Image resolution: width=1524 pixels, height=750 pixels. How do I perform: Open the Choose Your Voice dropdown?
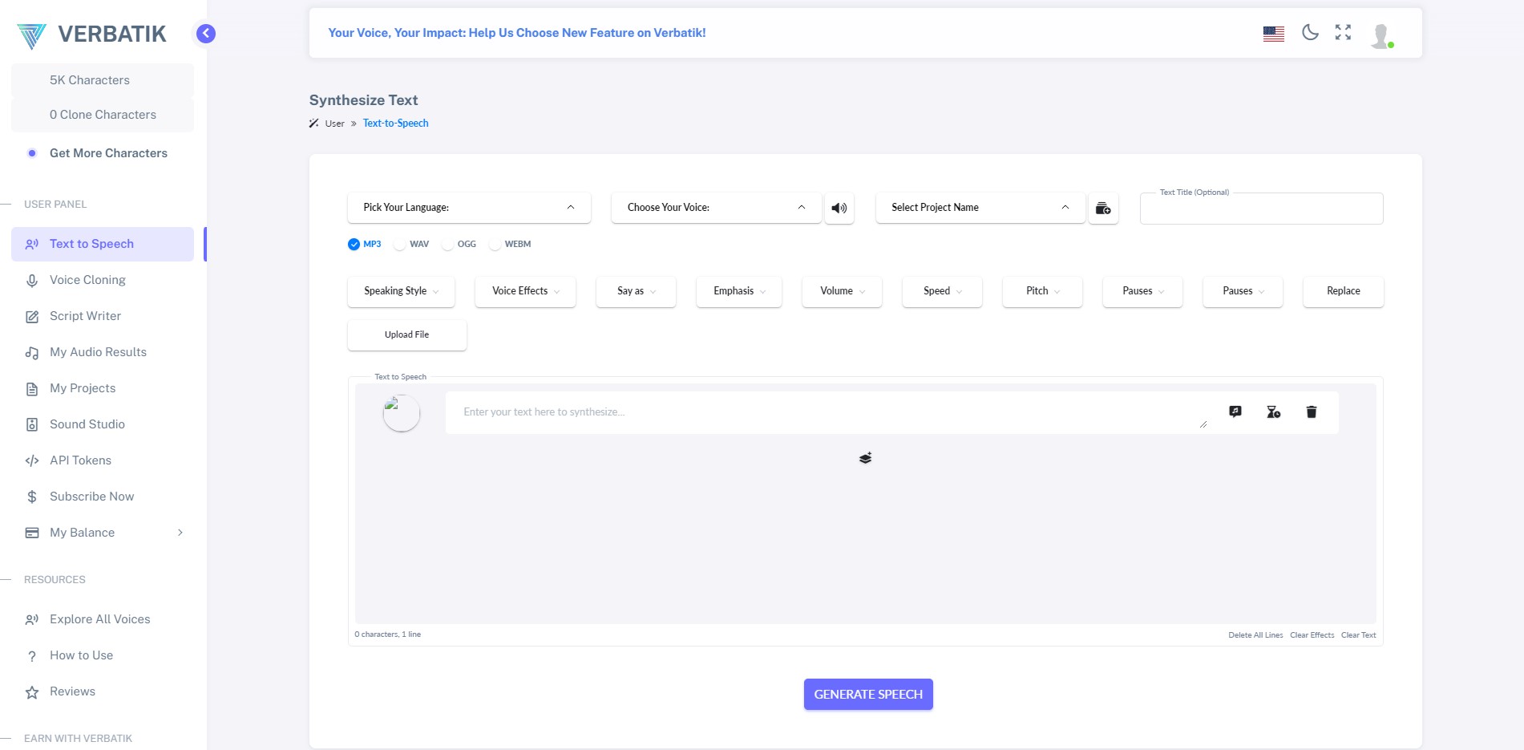coord(717,208)
